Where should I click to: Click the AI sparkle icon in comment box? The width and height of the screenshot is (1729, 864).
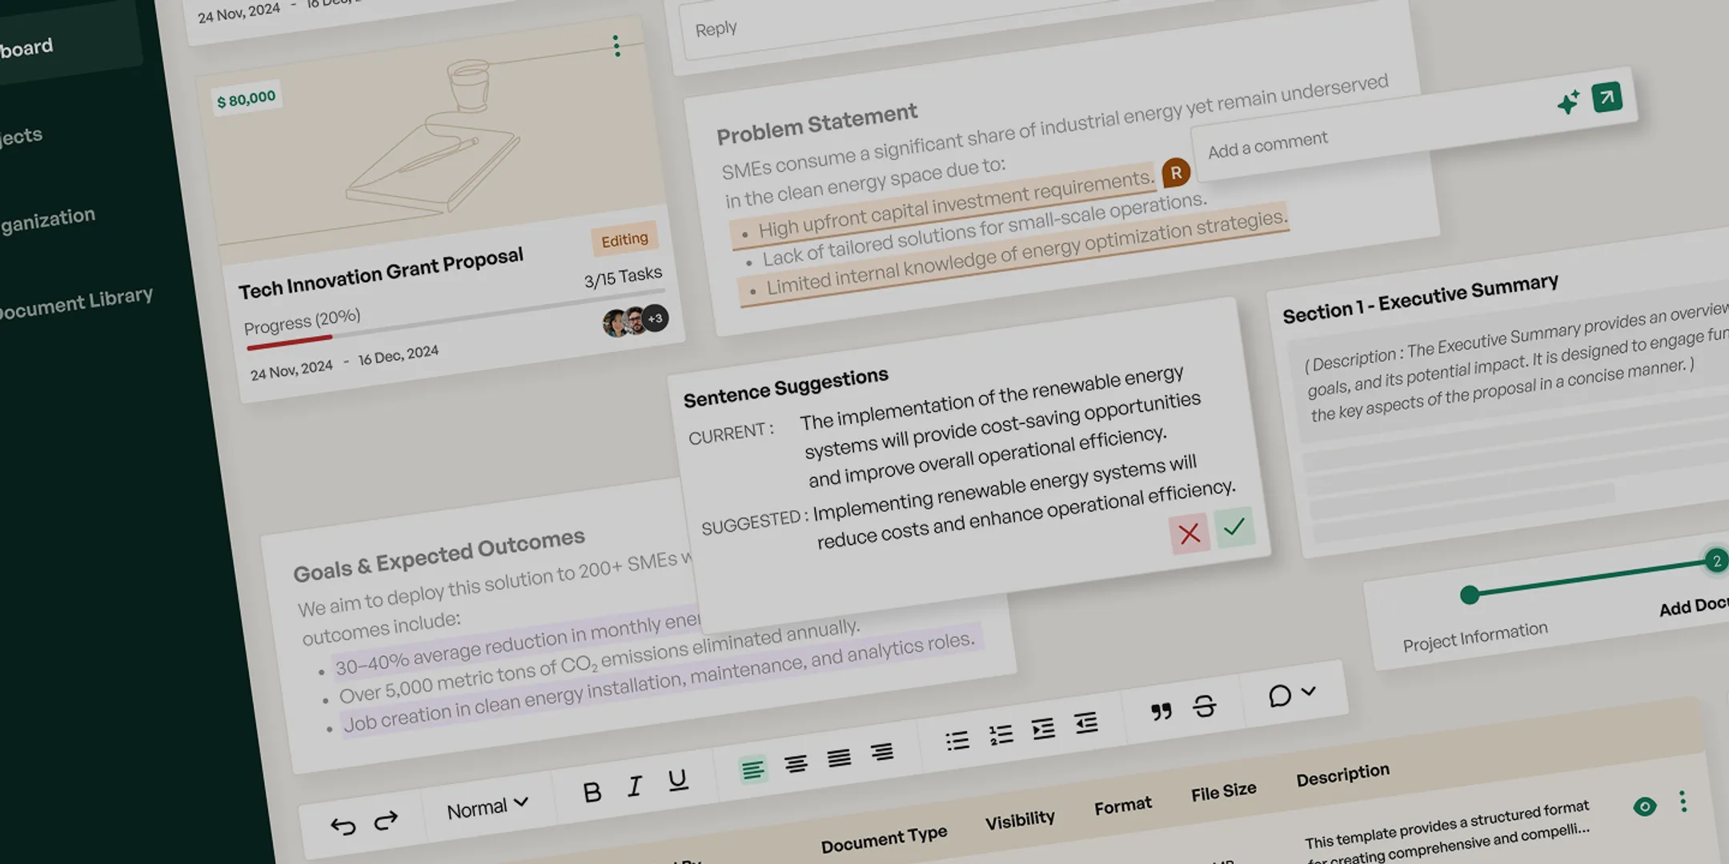coord(1568,102)
